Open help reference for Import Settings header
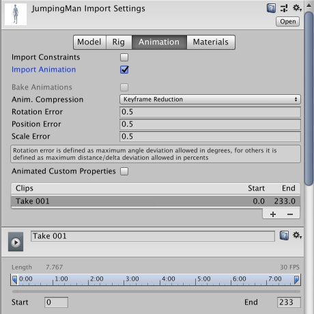The width and height of the screenshot is (314, 314). tap(271, 8)
